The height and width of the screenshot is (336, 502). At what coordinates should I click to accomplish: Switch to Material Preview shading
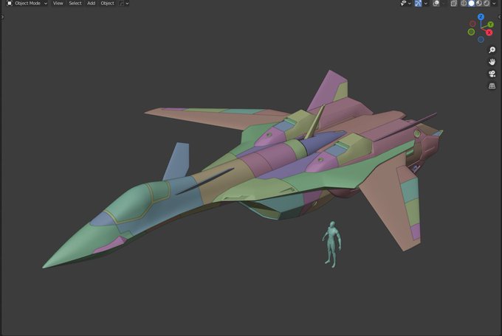[x=479, y=3]
